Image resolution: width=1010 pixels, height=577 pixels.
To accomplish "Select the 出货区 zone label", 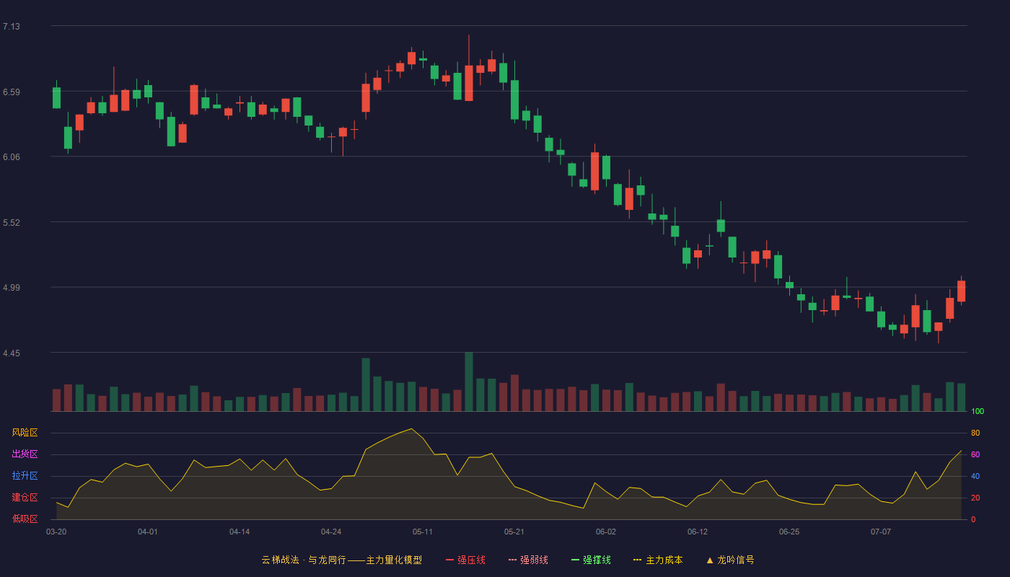I will tap(25, 454).
